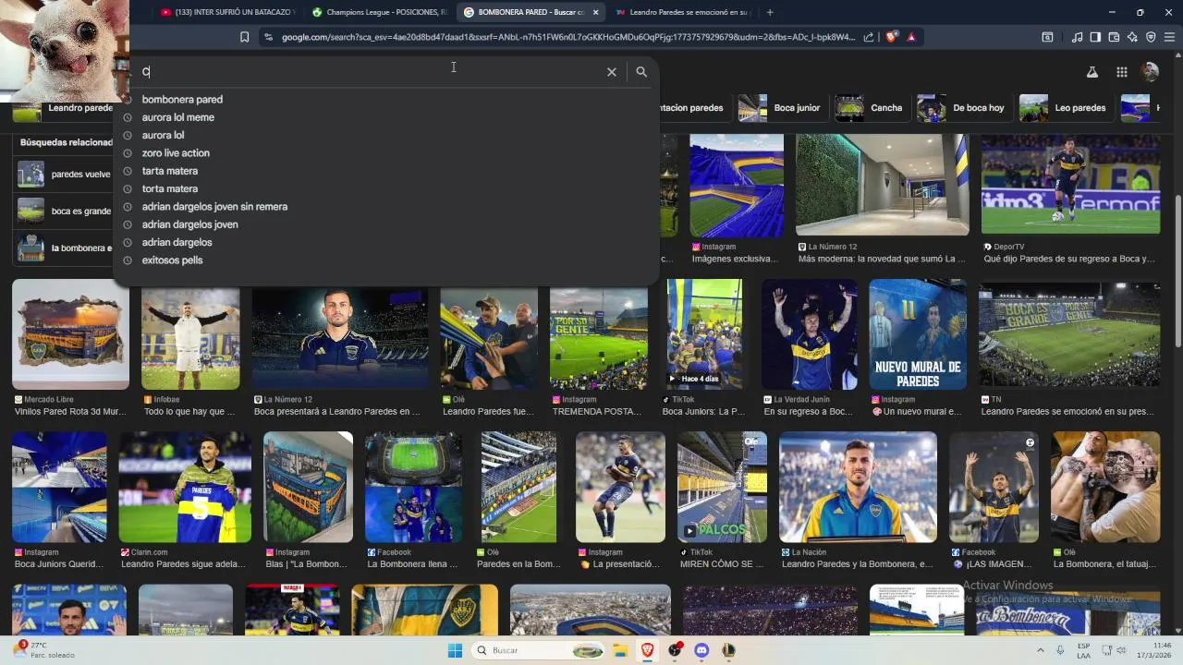Open League of Legends taskbar icon
The height and width of the screenshot is (665, 1183).
[728, 650]
